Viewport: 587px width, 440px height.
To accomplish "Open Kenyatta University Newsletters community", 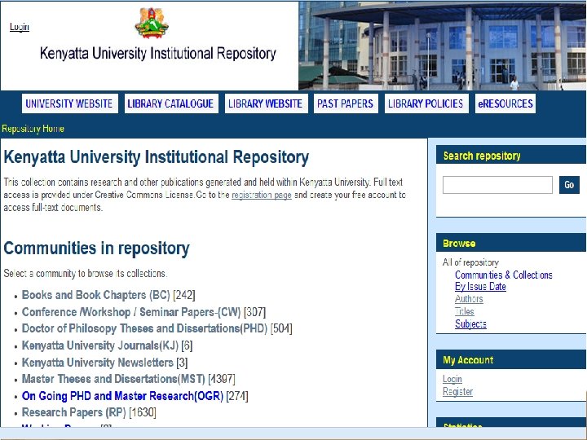I will 97,362.
